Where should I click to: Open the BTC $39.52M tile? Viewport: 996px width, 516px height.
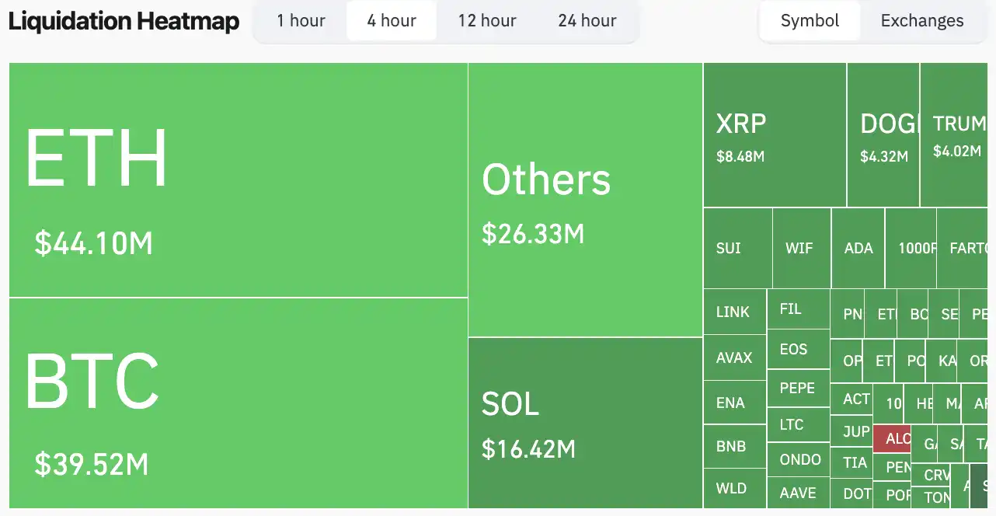pyautogui.click(x=238, y=403)
